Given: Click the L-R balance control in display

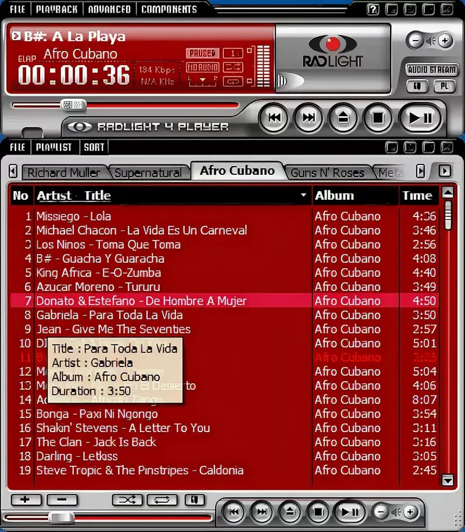Looking at the screenshot, I should tap(203, 81).
